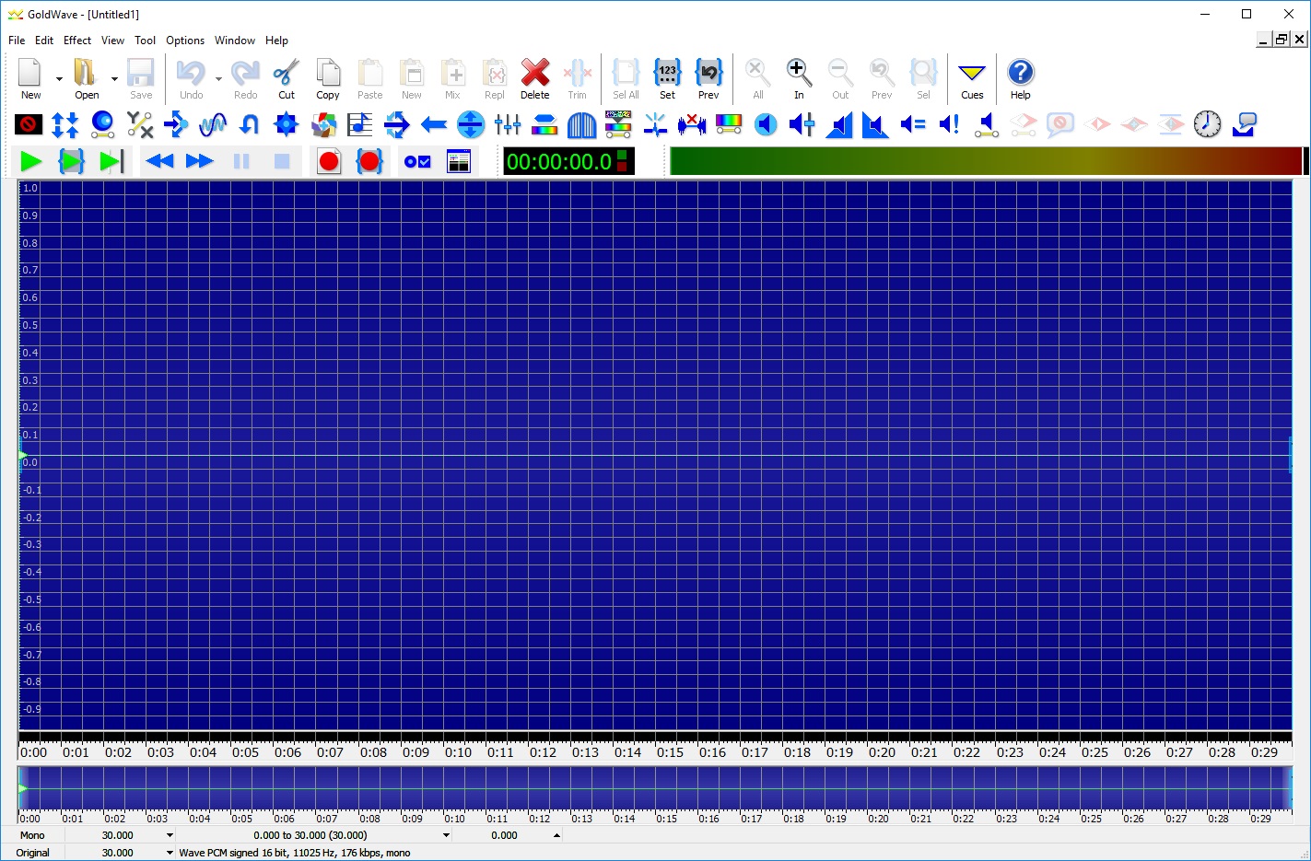Open the equalizer sliders effect icon
The width and height of the screenshot is (1311, 861).
(x=508, y=124)
